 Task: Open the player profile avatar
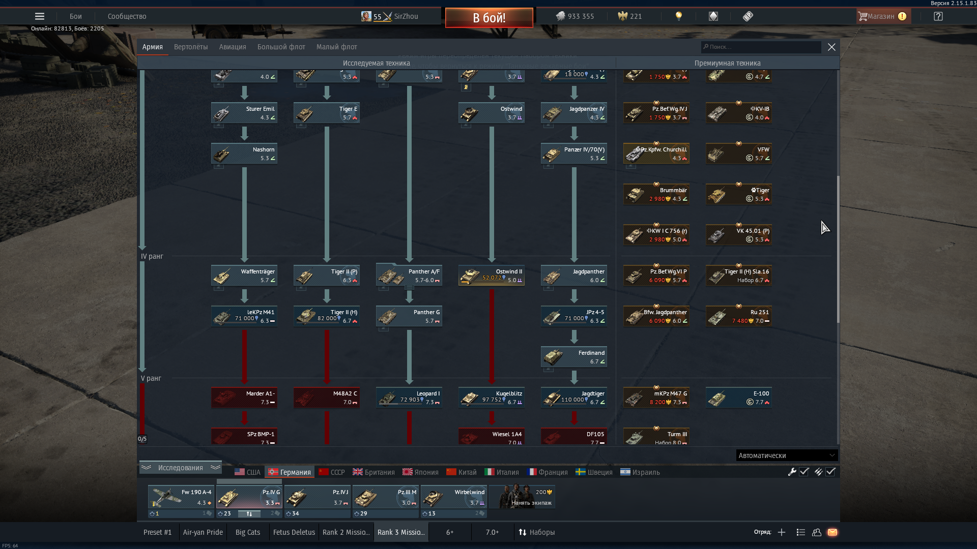point(366,16)
